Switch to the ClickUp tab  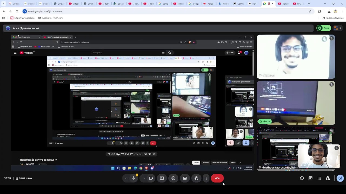click(14, 4)
